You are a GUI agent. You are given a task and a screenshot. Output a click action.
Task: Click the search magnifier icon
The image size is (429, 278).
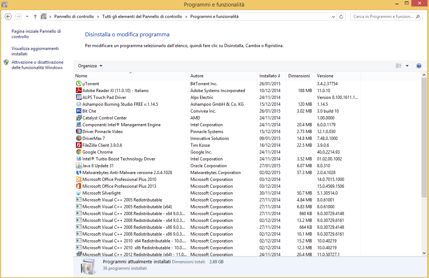tap(417, 17)
